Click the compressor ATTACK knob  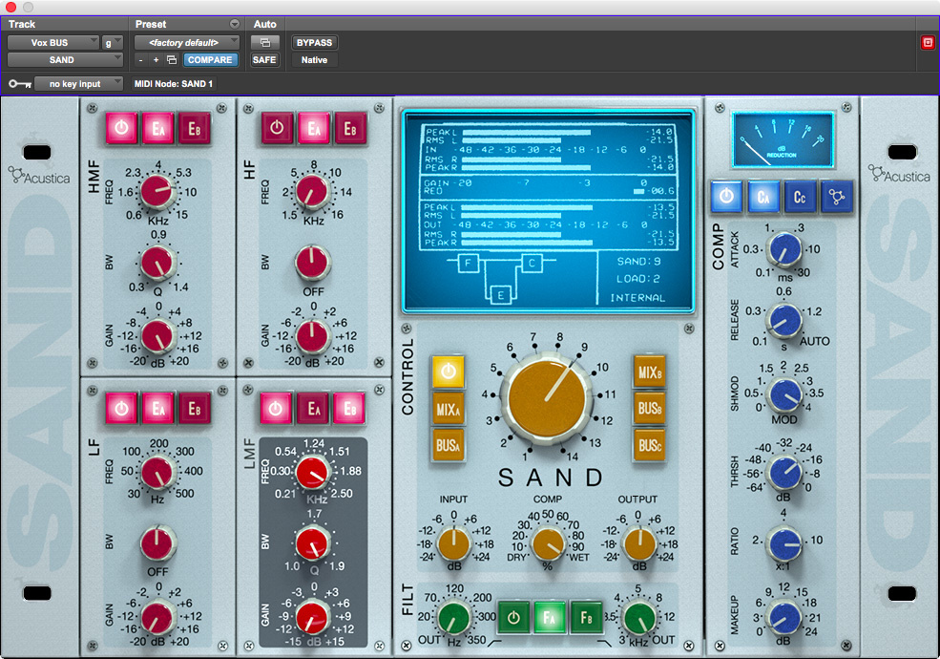click(x=784, y=249)
